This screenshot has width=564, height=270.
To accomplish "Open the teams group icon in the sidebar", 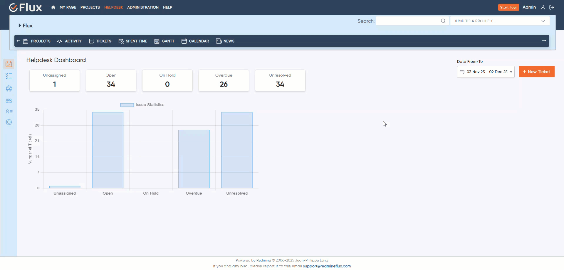I will point(9,101).
